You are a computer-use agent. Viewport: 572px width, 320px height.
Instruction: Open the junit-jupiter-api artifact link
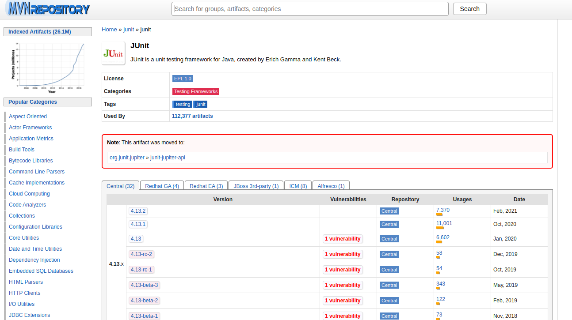coord(168,158)
